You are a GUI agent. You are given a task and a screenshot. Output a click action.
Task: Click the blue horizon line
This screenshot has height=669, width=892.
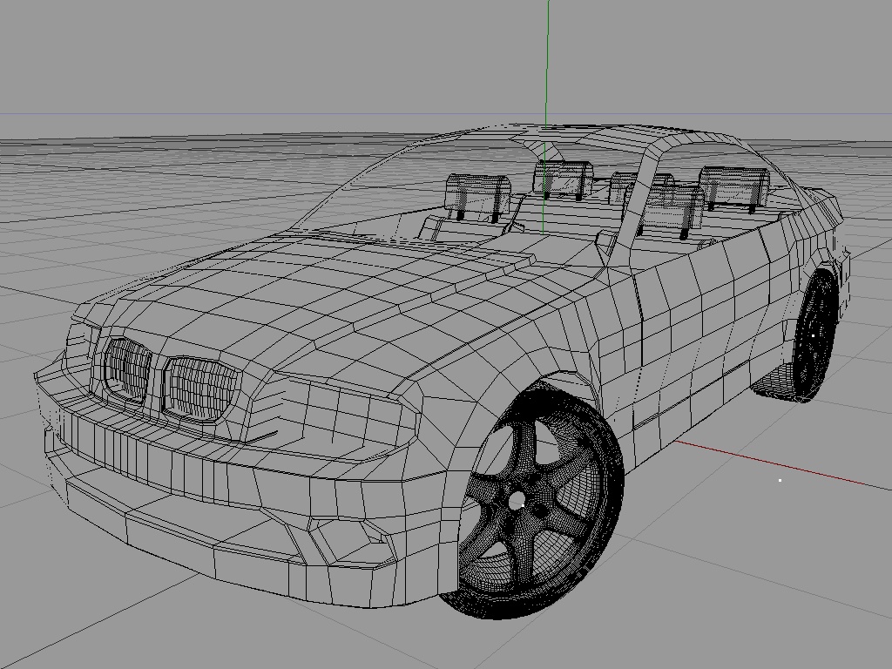[446, 114]
